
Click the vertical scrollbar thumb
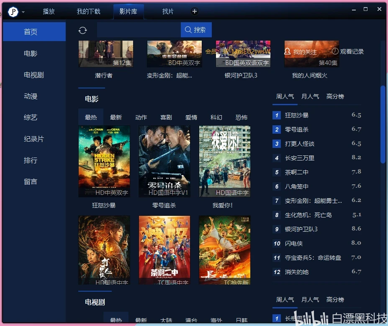tap(383, 124)
